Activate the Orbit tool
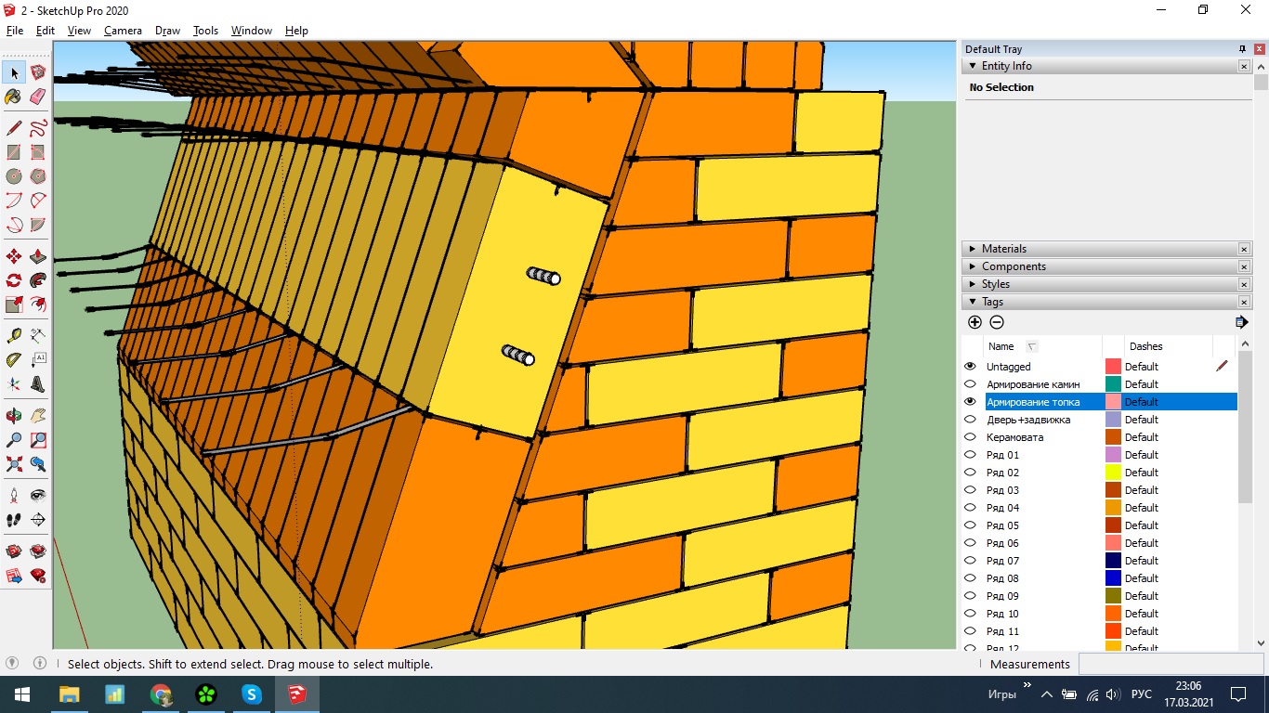The image size is (1269, 713). pos(14,416)
